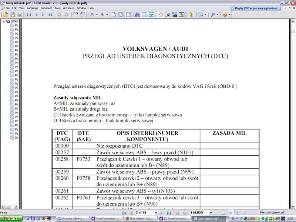Open the Language menu
The image size is (296, 222).
33,8
